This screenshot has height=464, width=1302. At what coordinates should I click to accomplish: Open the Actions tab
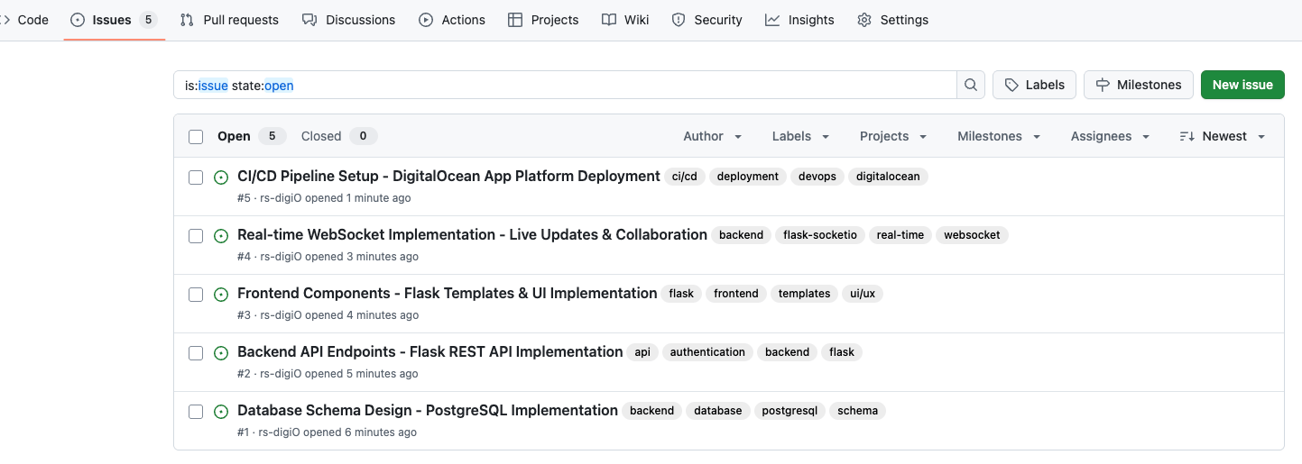[452, 20]
